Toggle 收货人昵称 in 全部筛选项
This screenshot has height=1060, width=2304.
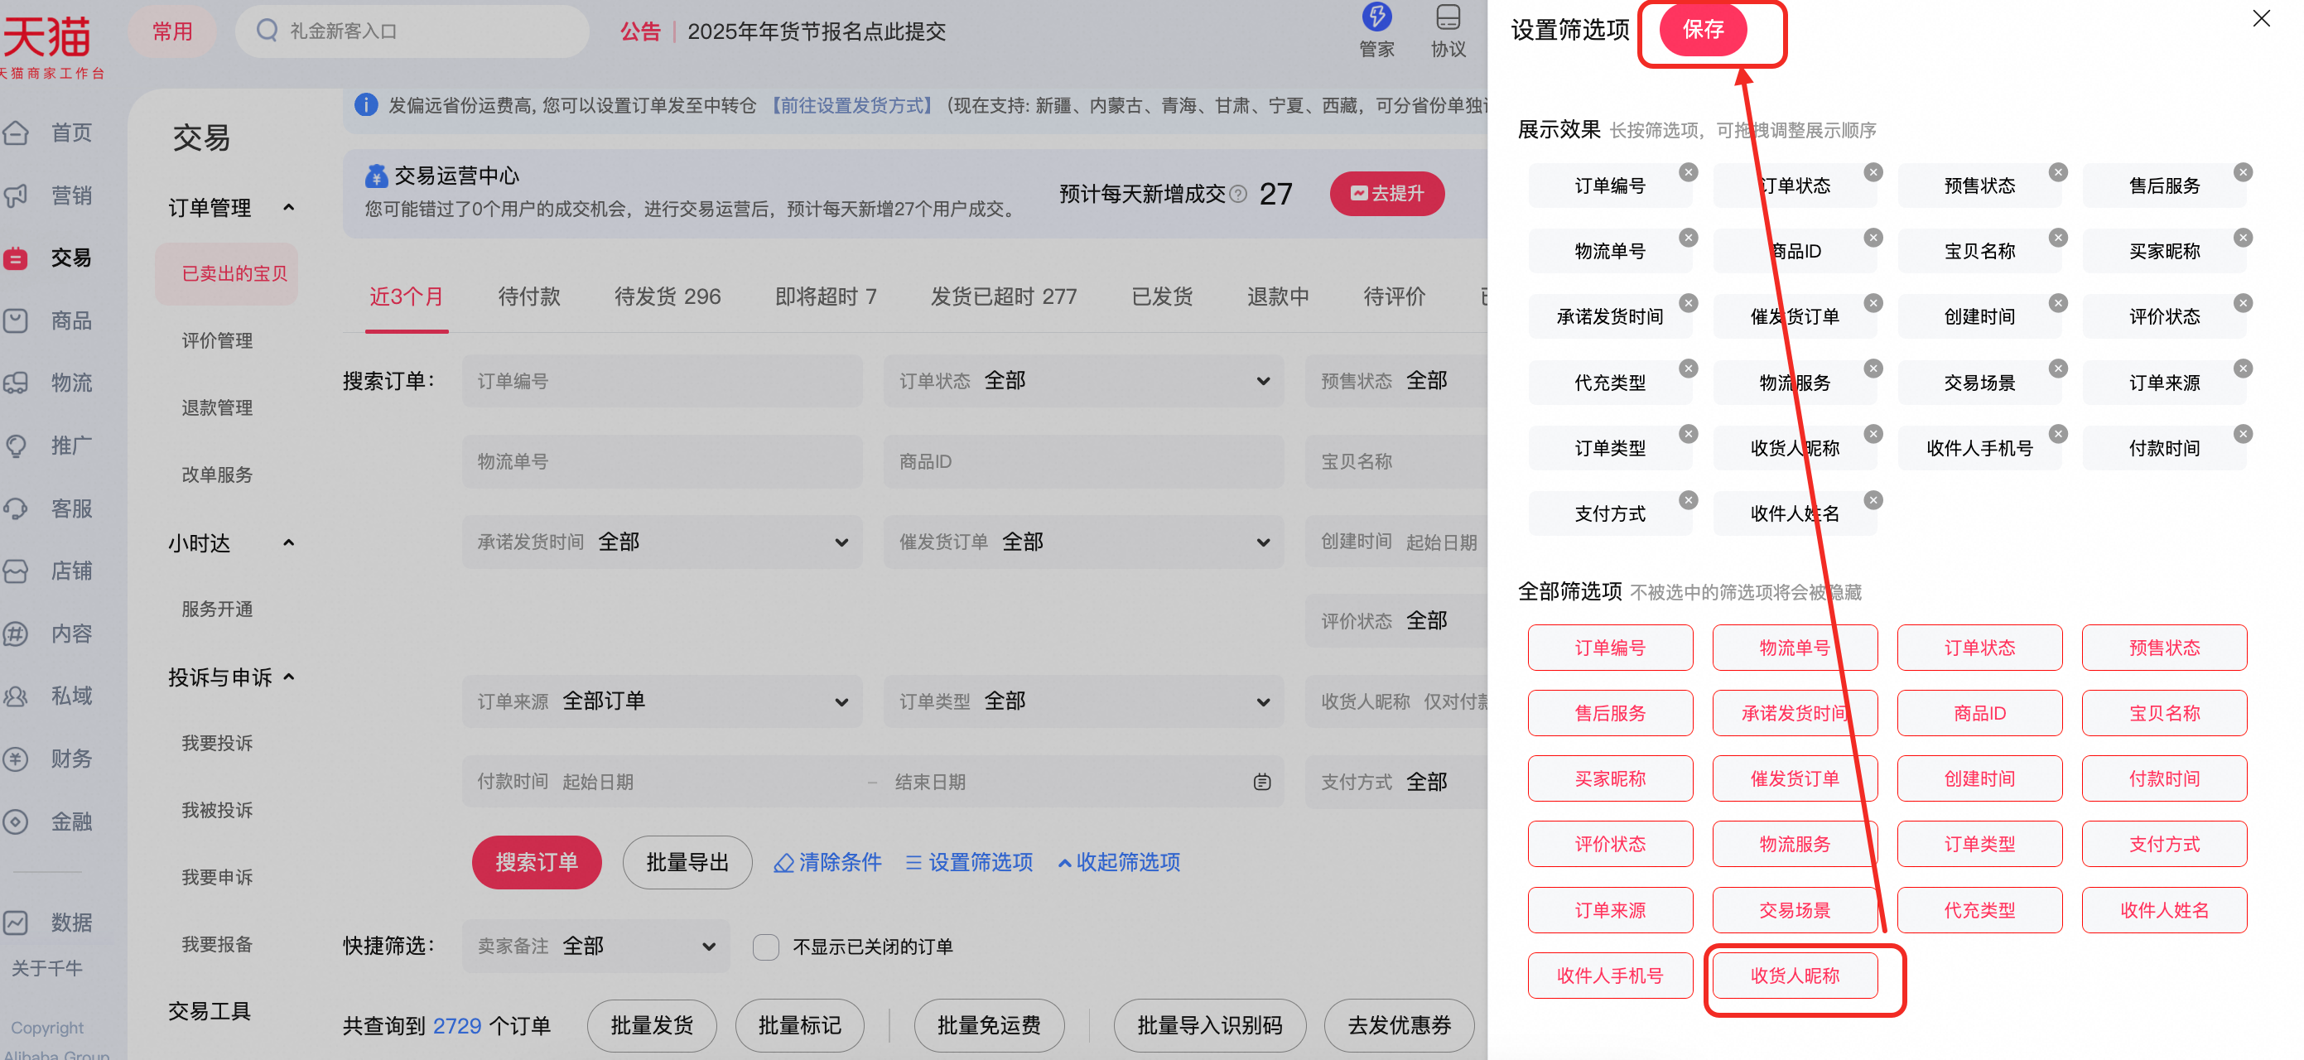[1794, 975]
